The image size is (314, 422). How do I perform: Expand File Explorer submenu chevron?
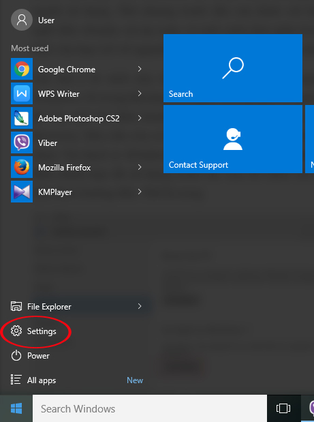point(140,306)
